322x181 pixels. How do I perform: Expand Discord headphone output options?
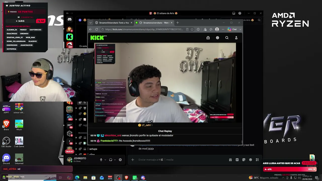(115, 160)
